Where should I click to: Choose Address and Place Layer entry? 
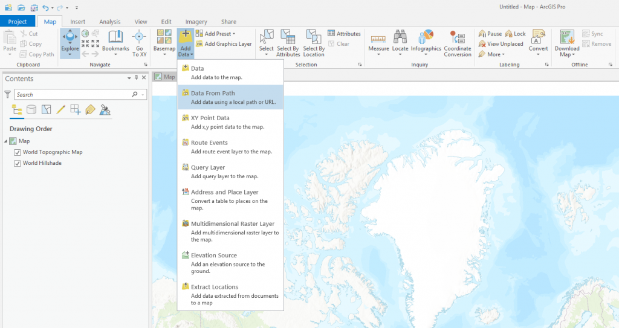pos(230,200)
